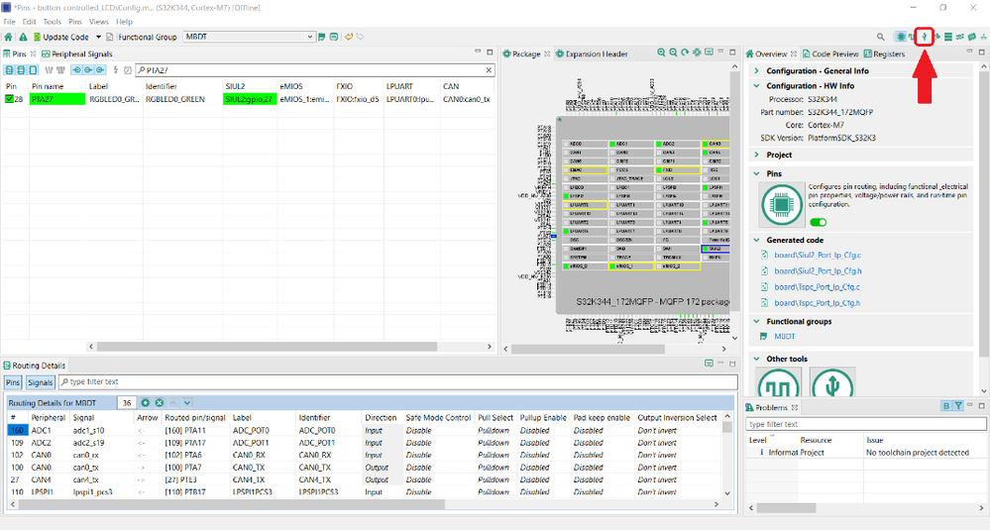Zoom in on the package view

click(x=661, y=53)
